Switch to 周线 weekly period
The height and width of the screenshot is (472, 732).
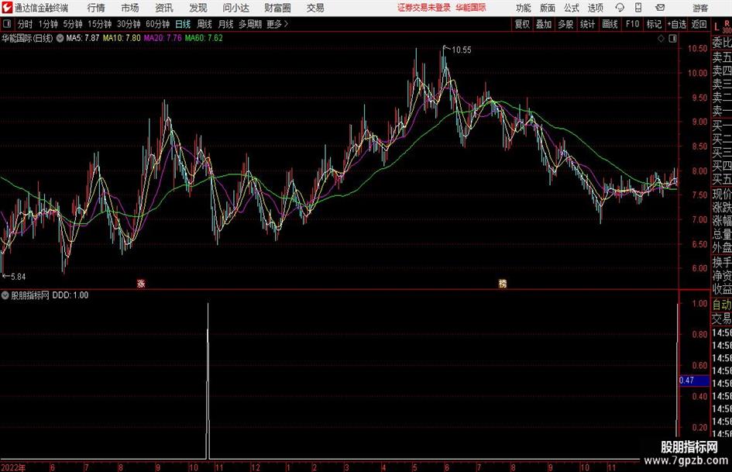click(204, 24)
